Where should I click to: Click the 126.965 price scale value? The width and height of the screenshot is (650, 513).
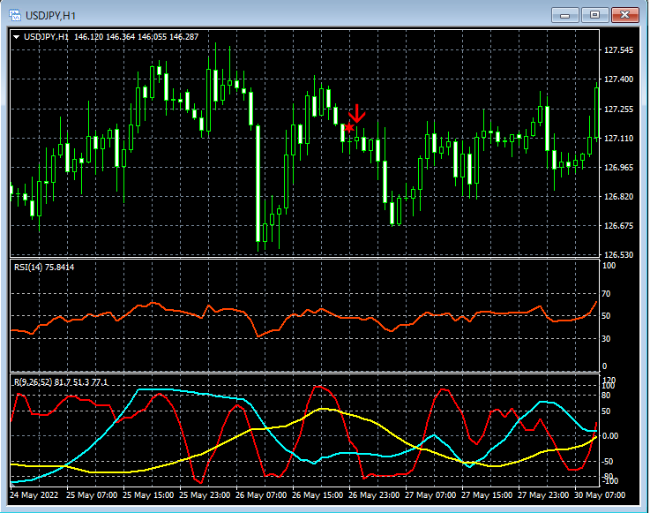(618, 168)
